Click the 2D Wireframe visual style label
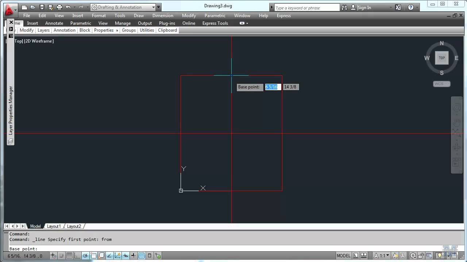This screenshot has height=262, width=467. [x=39, y=41]
